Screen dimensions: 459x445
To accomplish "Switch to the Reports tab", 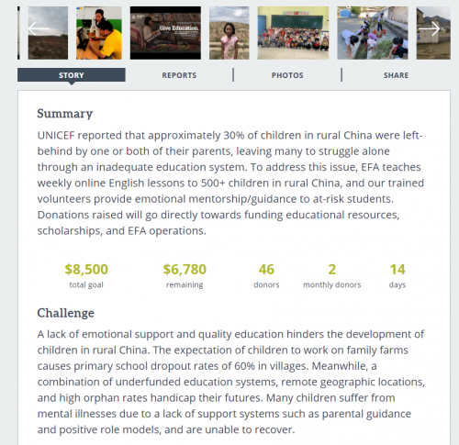I will pos(179,75).
